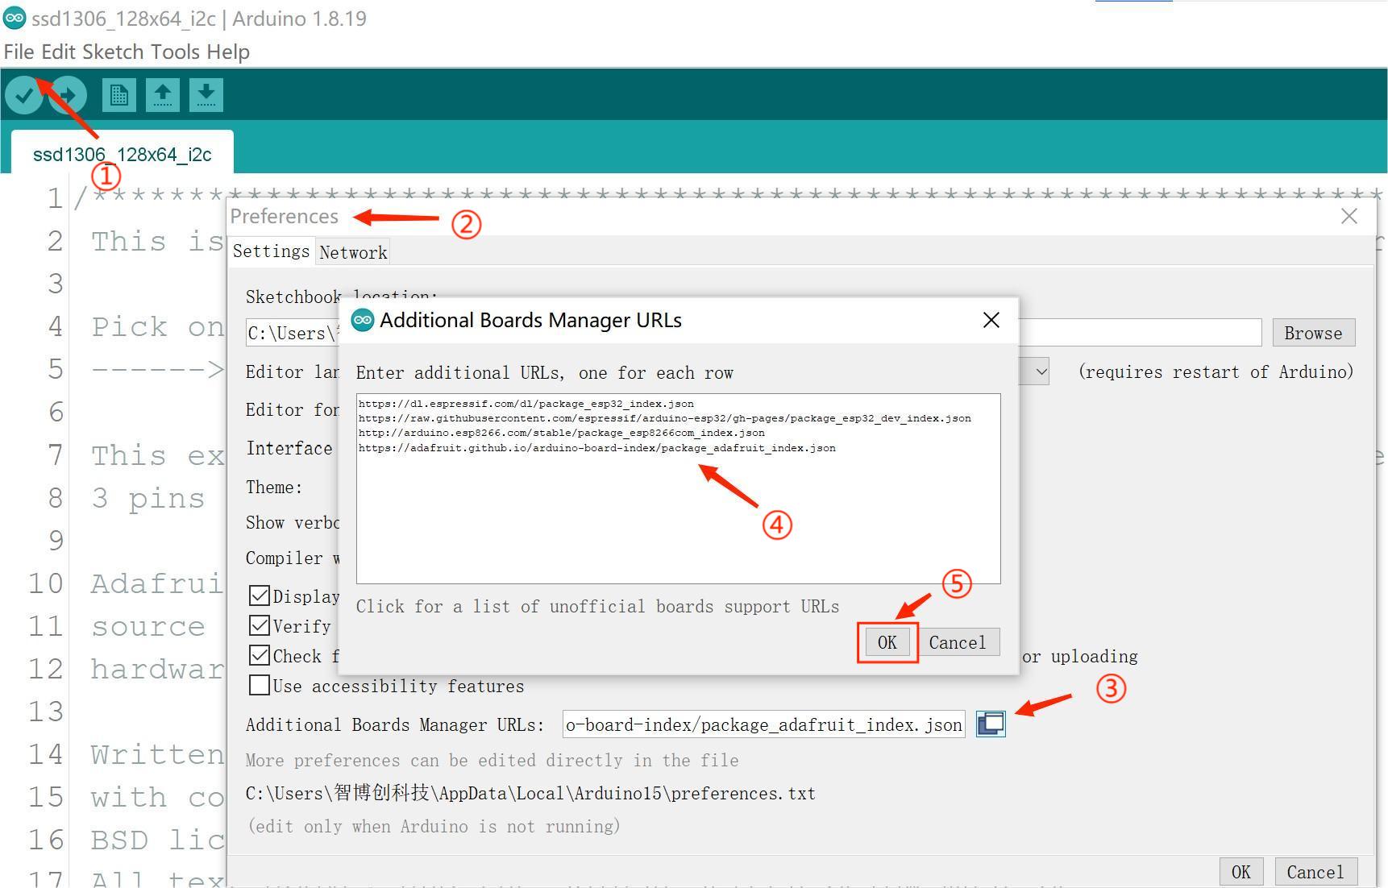Screen dimensions: 1388x888
Task: Click Browse for sketchbook location
Action: point(1313,333)
